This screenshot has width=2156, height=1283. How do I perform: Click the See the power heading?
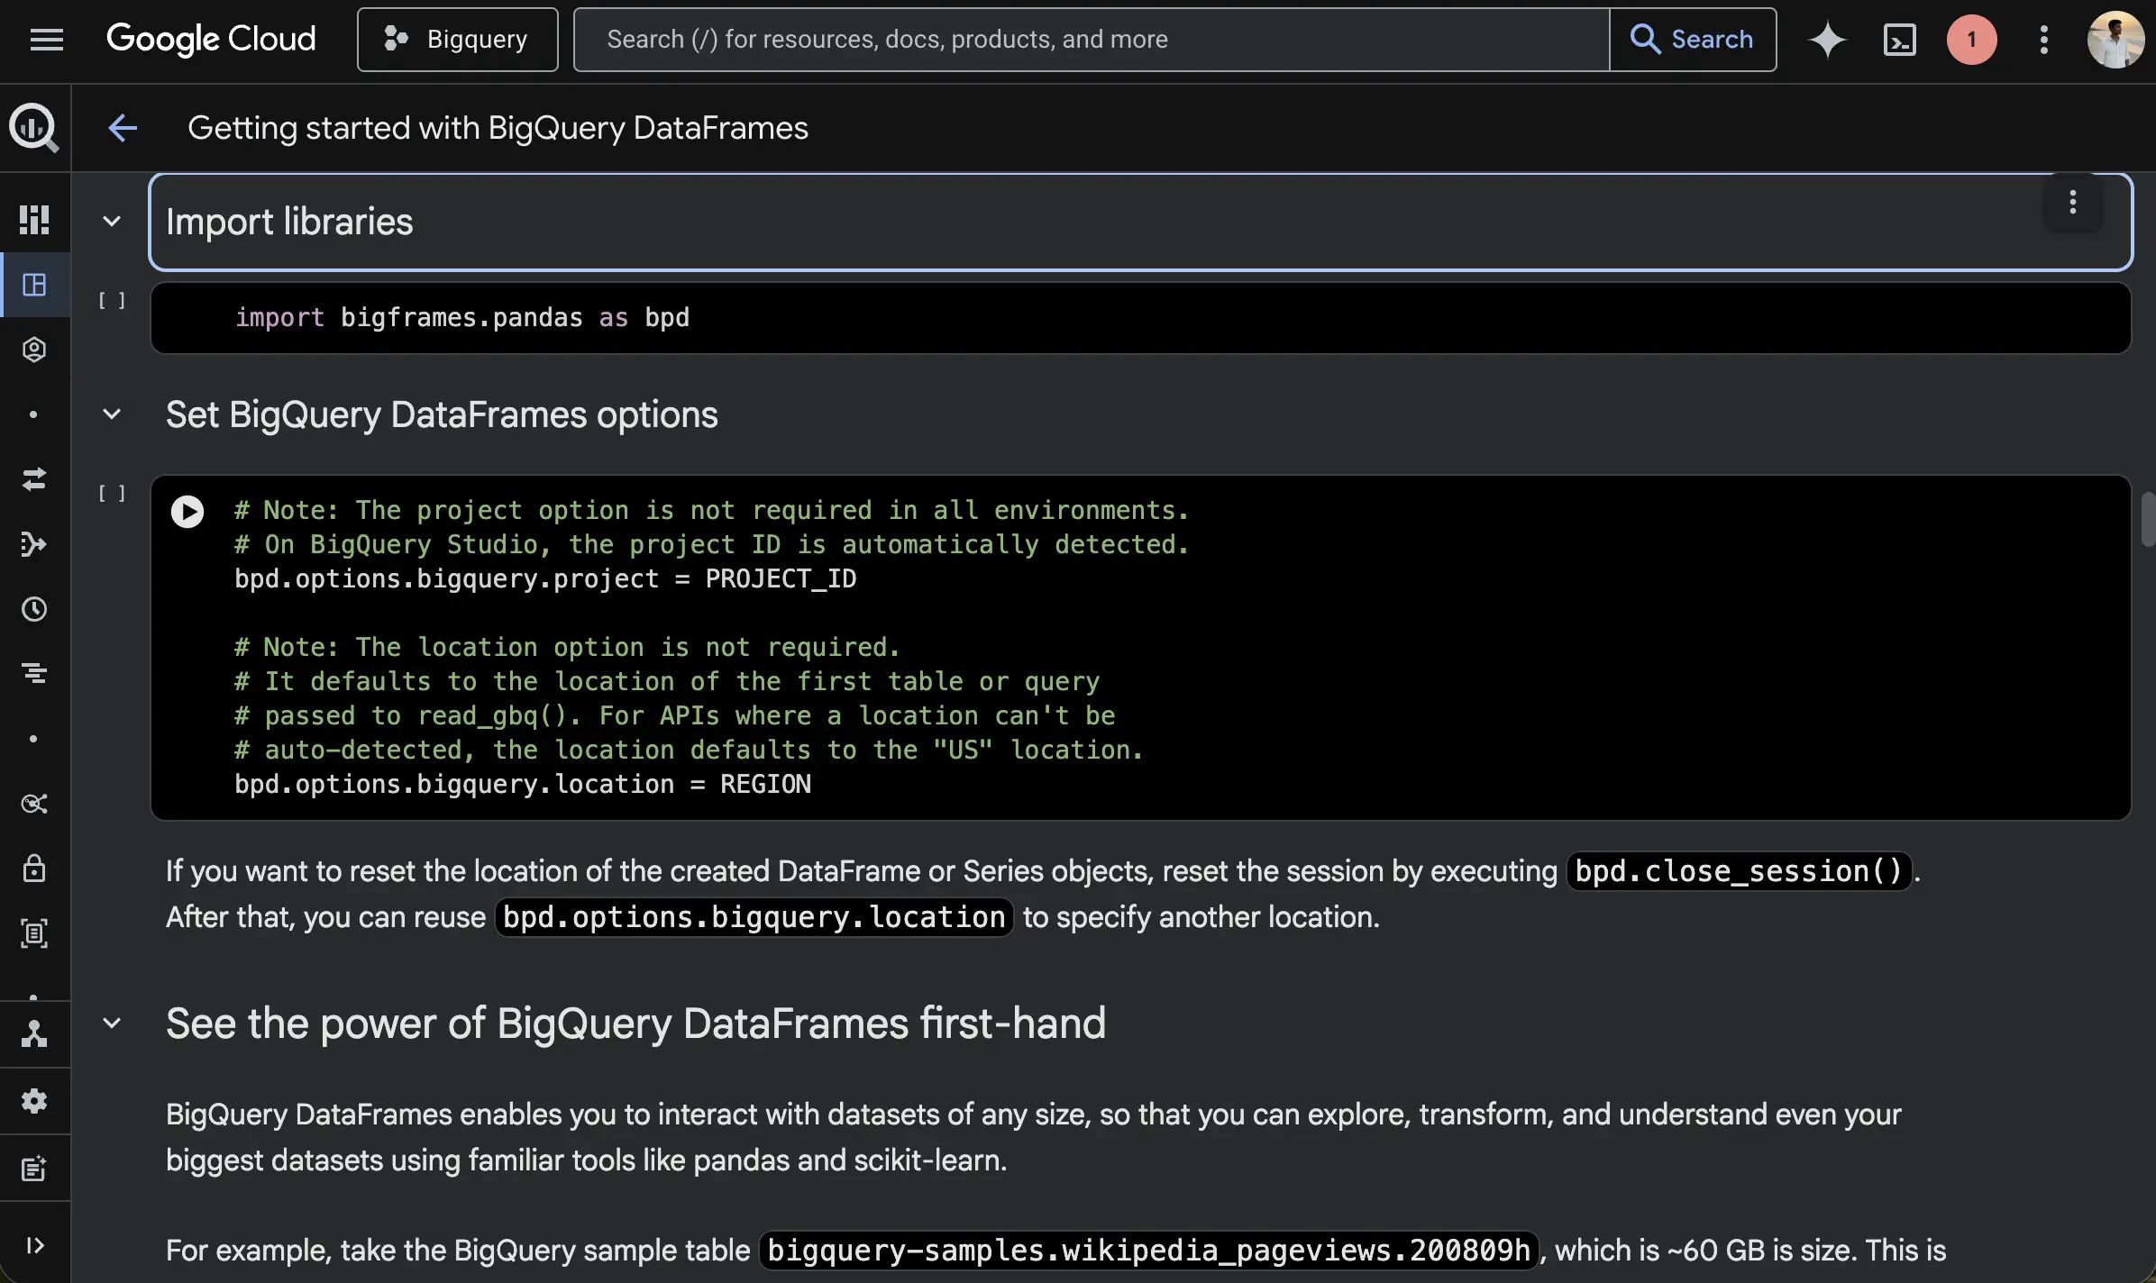coord(635,1024)
